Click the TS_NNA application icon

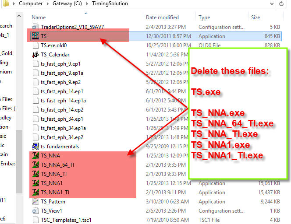click(35, 156)
